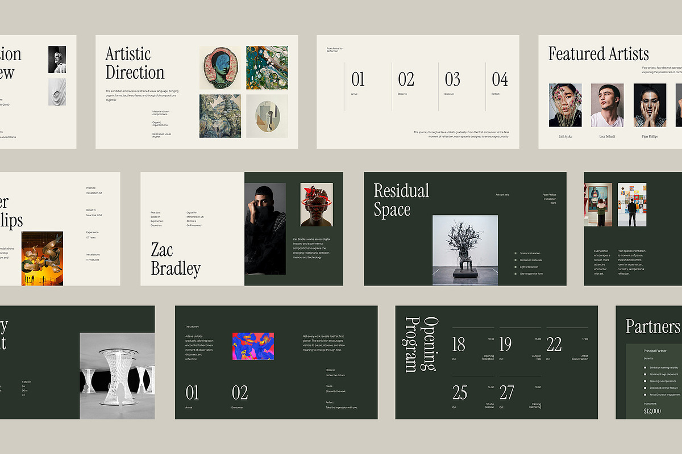Select Luca Bellandi's portrait photo
This screenshot has height=454, width=682.
click(x=607, y=105)
